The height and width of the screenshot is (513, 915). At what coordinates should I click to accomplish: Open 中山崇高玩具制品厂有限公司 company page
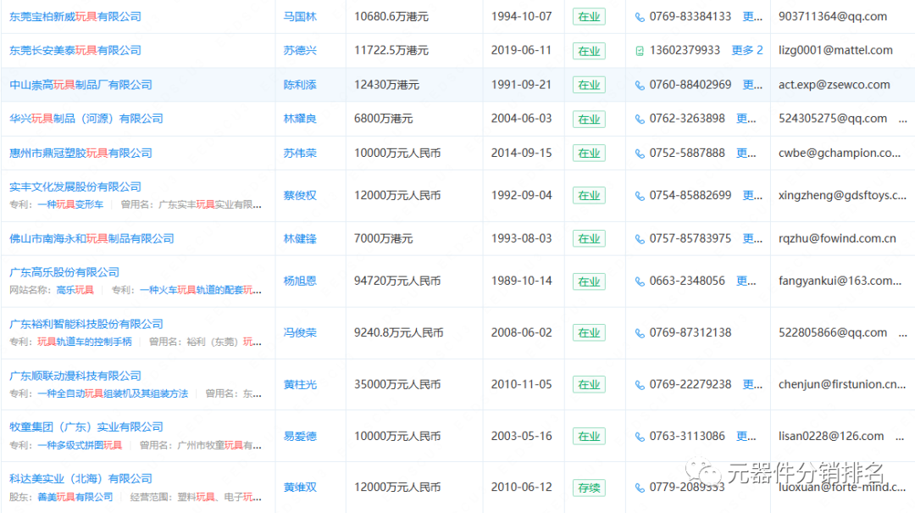click(x=80, y=85)
